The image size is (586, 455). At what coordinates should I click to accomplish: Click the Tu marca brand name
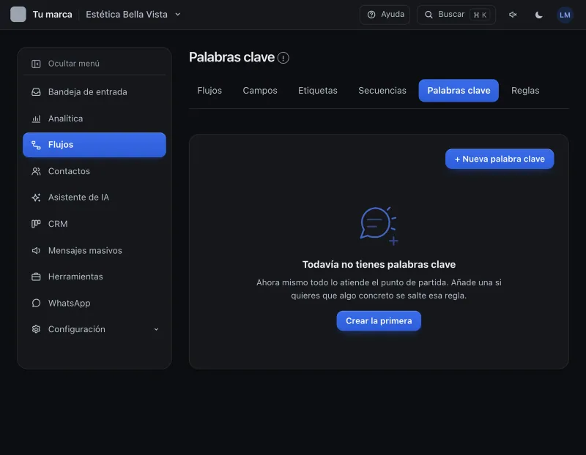tap(52, 15)
